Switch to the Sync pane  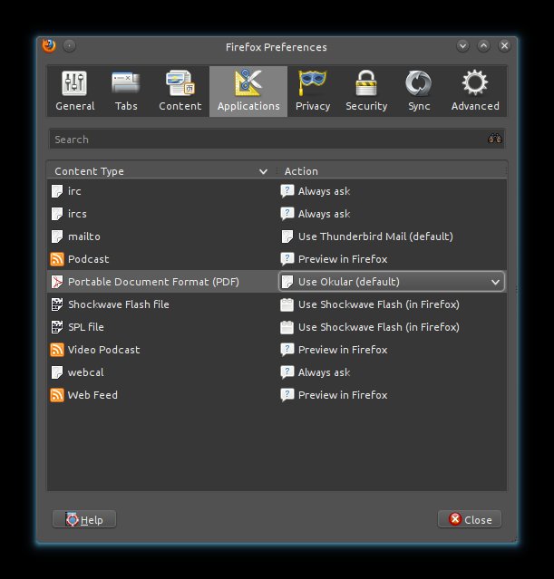(419, 92)
